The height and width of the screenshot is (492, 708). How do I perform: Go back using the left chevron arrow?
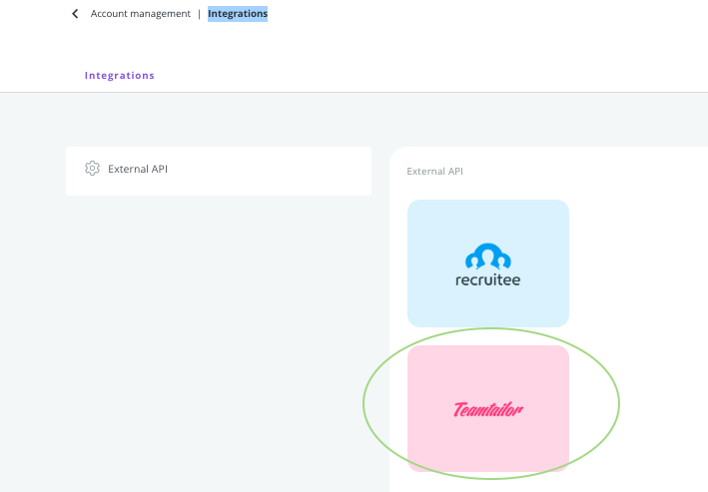[76, 14]
